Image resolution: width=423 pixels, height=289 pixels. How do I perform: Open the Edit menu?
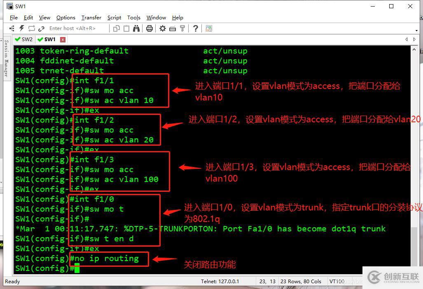(x=28, y=18)
